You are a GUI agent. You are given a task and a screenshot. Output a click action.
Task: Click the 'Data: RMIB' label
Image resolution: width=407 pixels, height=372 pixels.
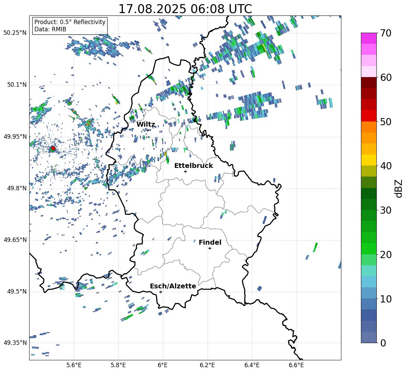[50, 29]
